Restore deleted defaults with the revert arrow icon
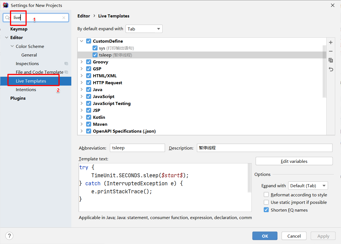 (x=331, y=69)
